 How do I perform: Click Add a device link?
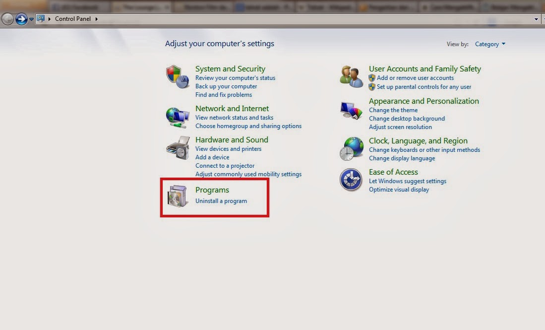(212, 157)
